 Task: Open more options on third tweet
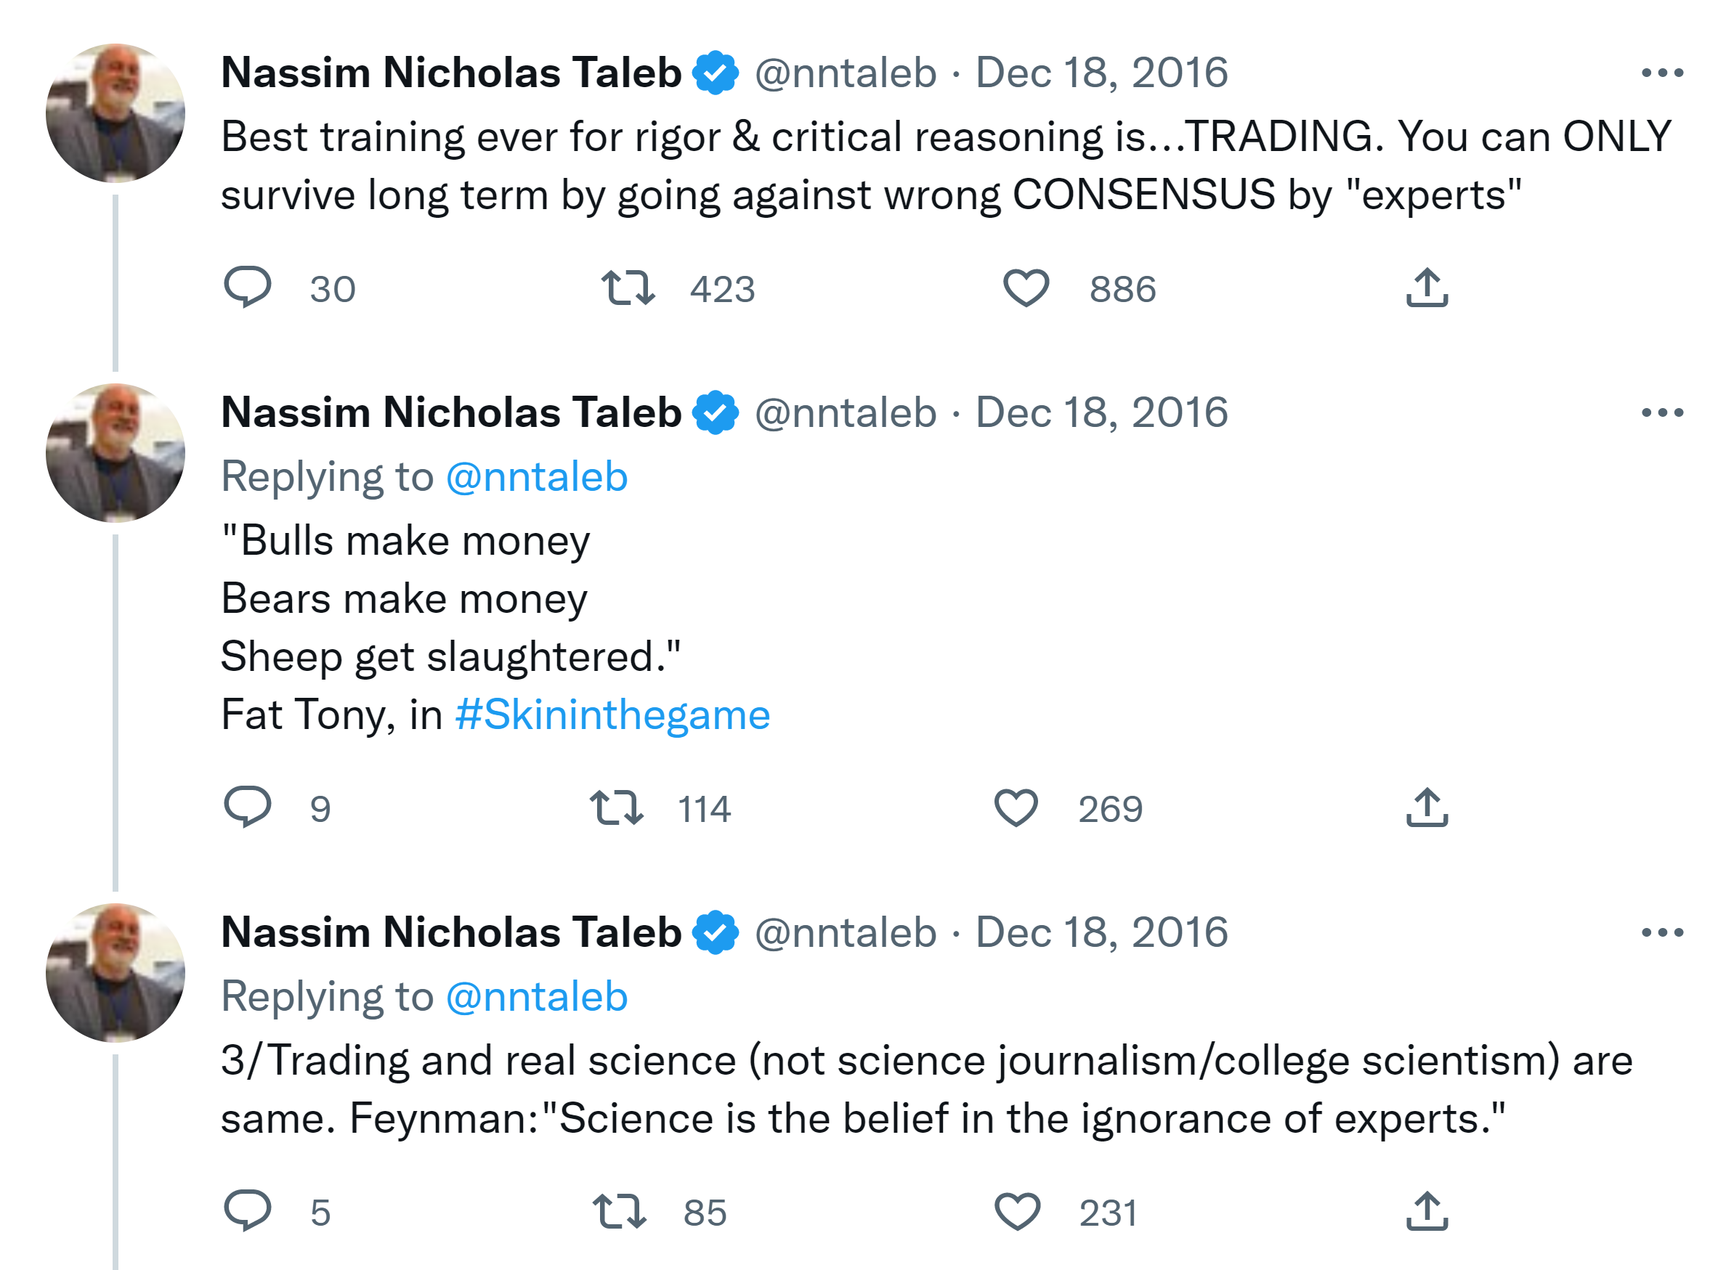click(x=1661, y=932)
